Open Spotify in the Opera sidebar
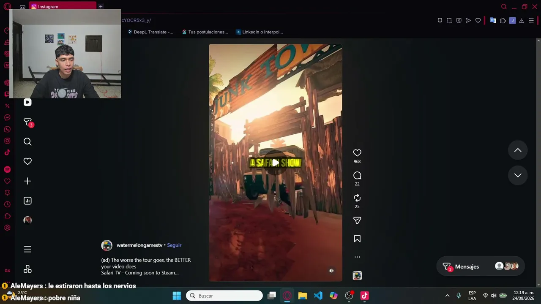The image size is (541, 304). (x=7, y=169)
